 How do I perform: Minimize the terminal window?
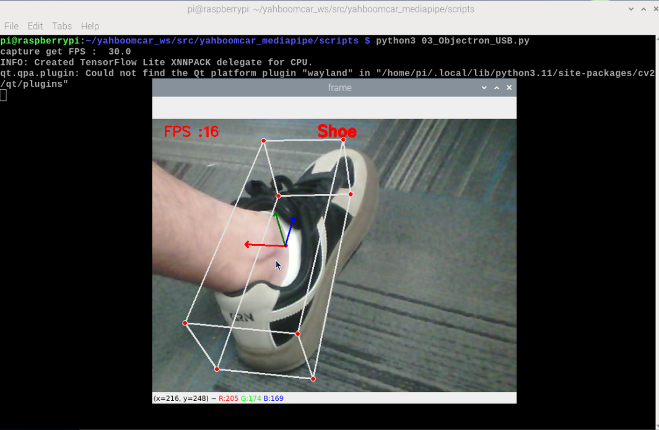coord(631,9)
